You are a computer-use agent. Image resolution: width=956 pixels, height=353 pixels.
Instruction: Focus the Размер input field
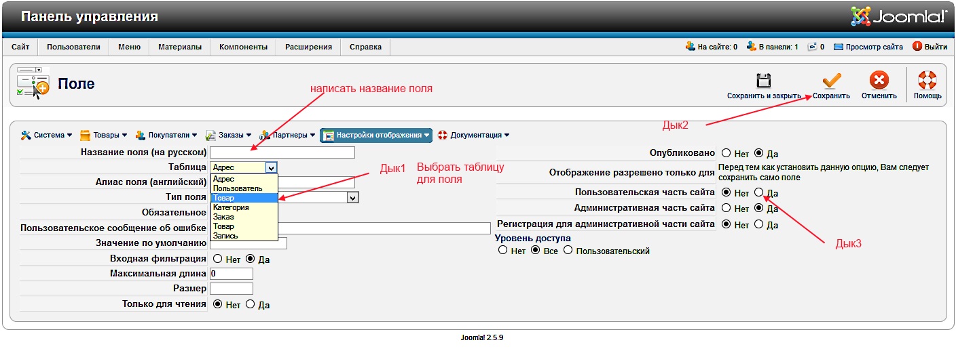[x=232, y=289]
